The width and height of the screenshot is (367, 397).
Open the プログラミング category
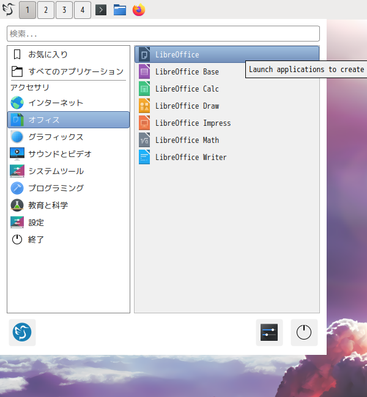[x=69, y=188]
